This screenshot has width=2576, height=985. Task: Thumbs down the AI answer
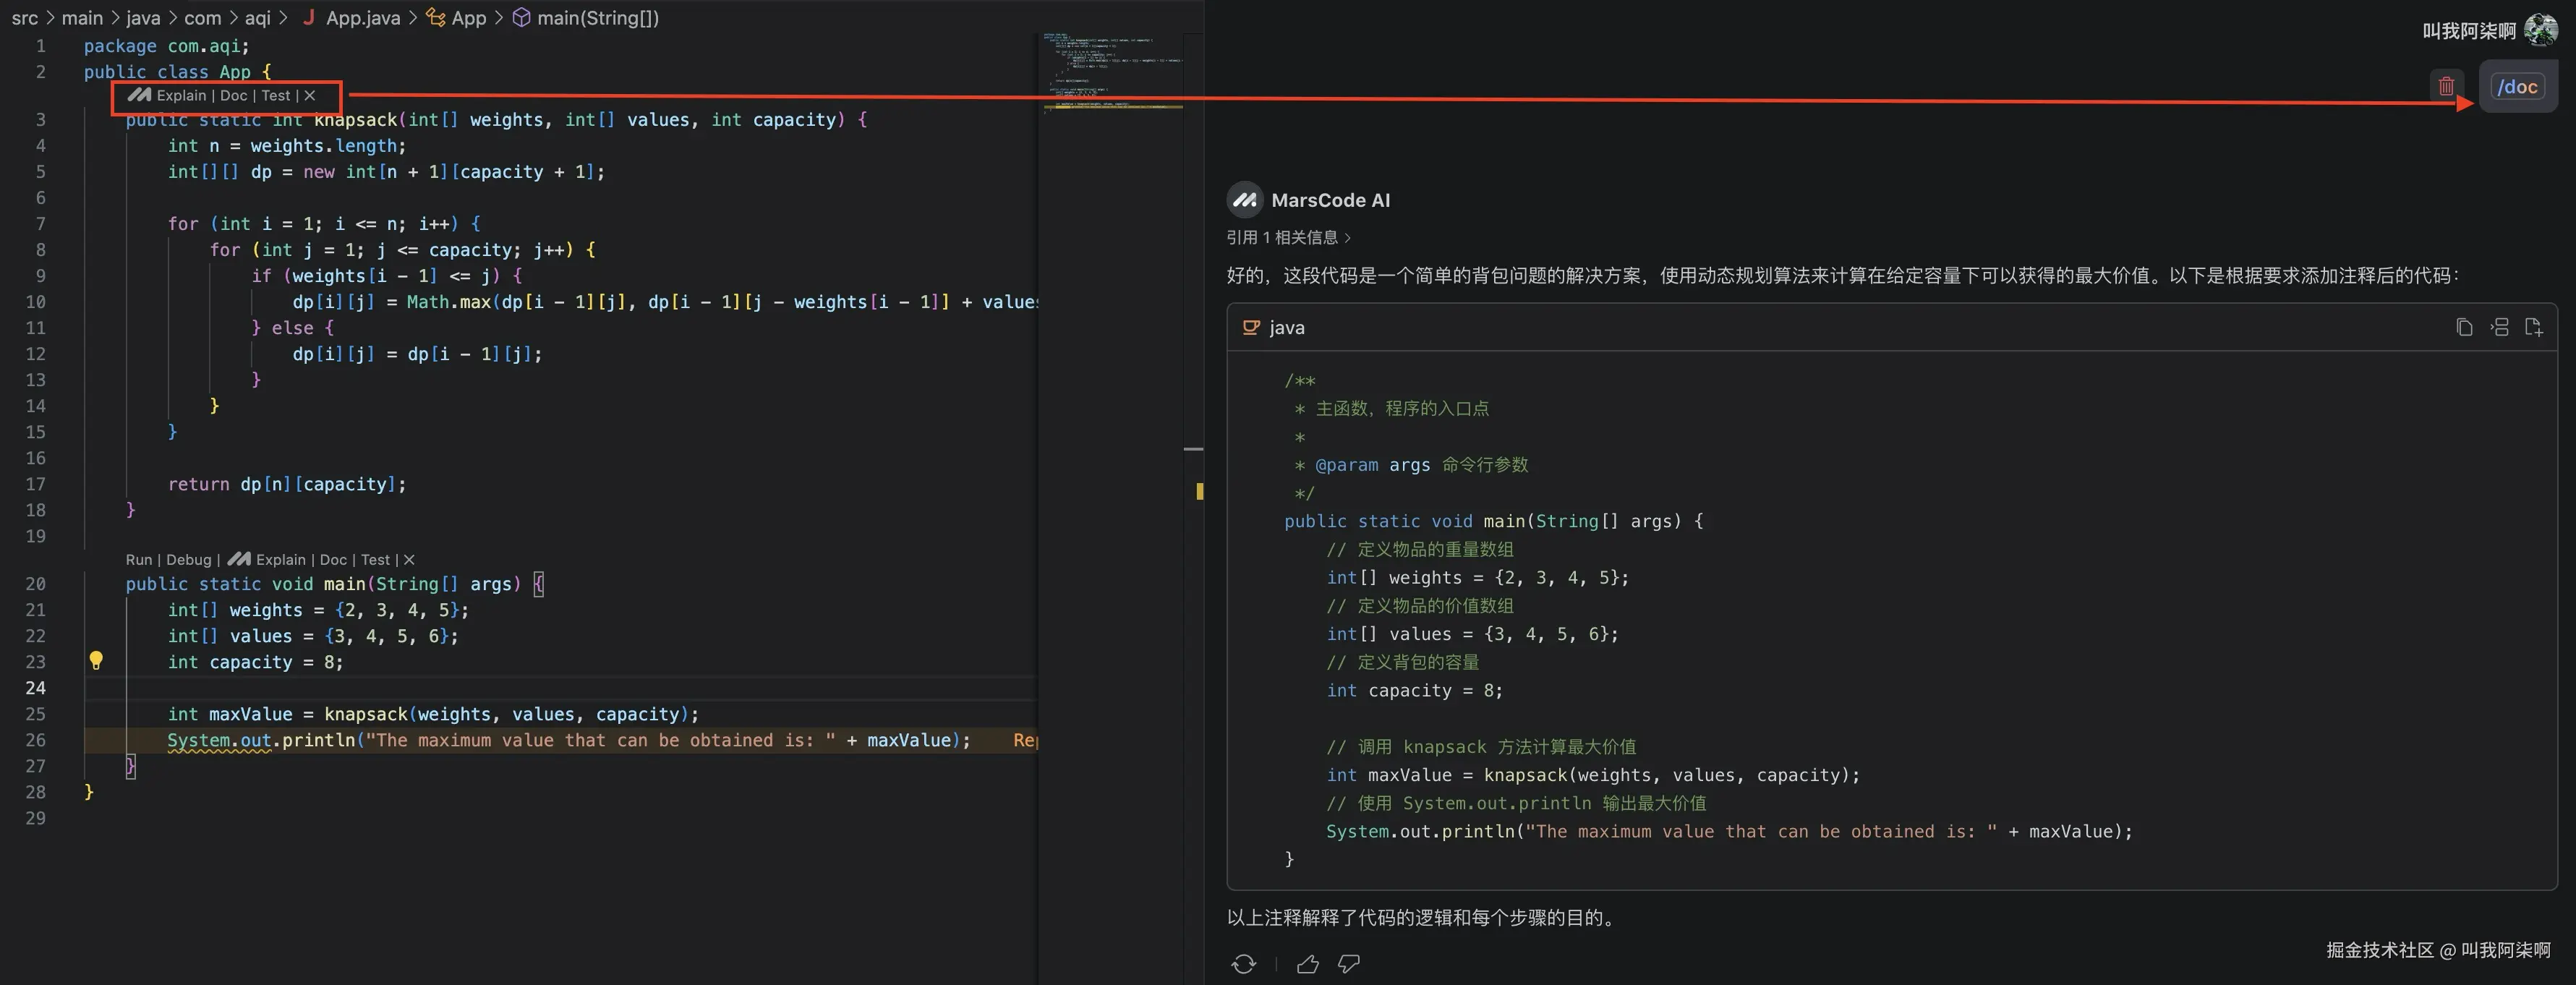click(x=1349, y=963)
